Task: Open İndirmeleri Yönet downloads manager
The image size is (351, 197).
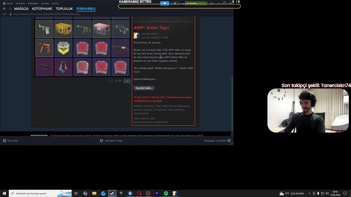Action: [111, 141]
